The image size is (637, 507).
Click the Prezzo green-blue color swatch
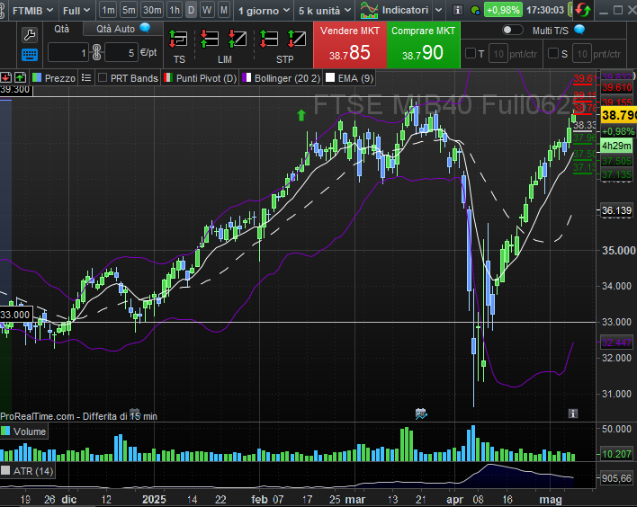pos(37,77)
